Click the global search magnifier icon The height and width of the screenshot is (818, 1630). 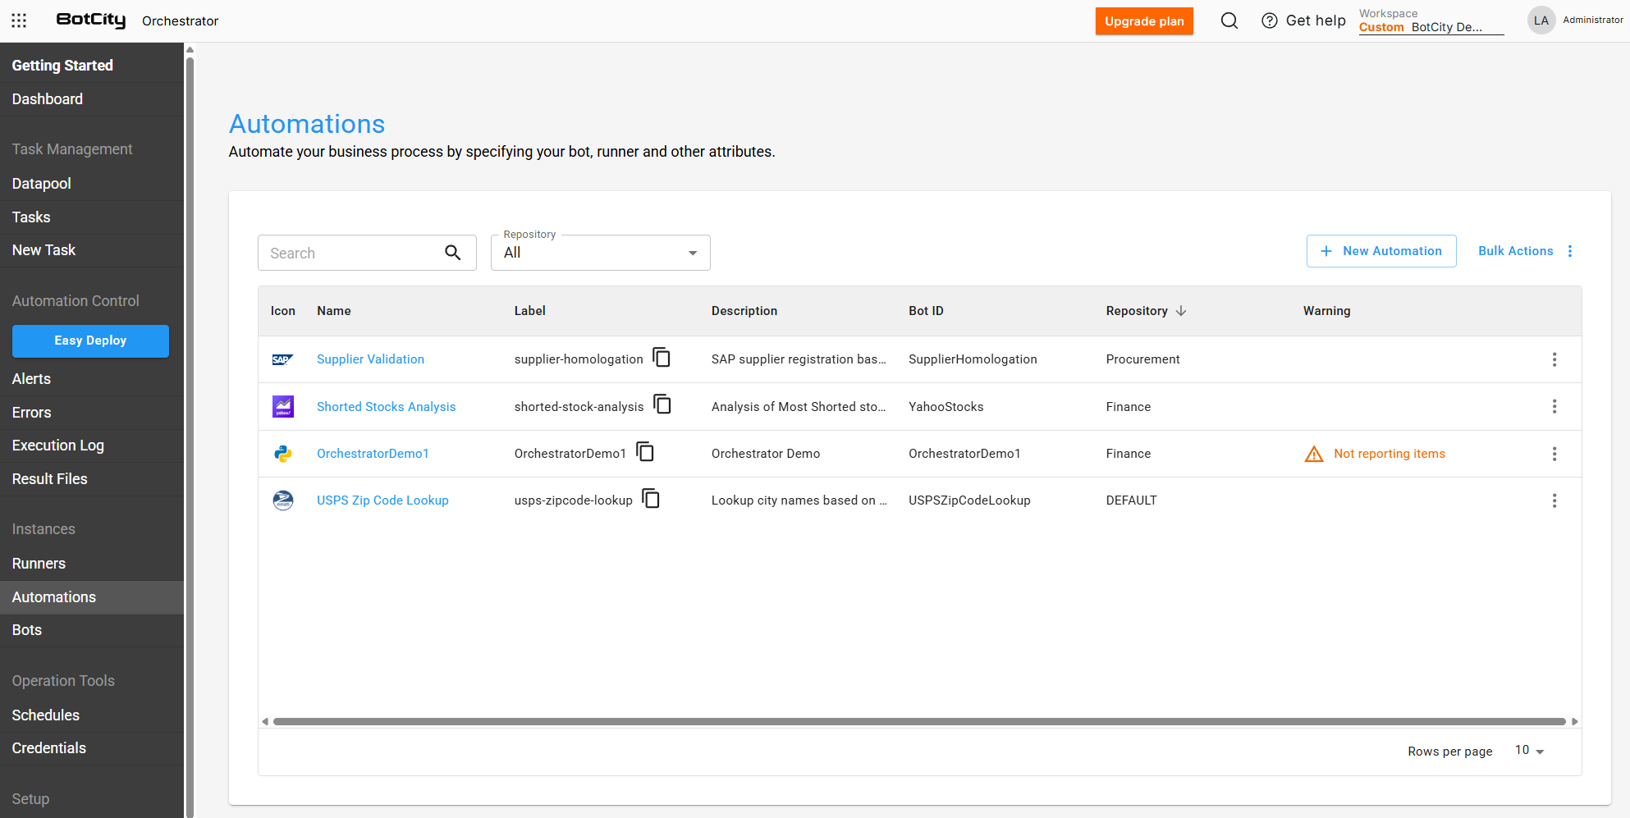[x=1229, y=21]
